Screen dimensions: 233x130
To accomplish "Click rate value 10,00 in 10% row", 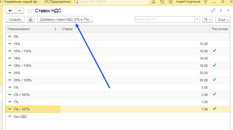I will point(204,44).
